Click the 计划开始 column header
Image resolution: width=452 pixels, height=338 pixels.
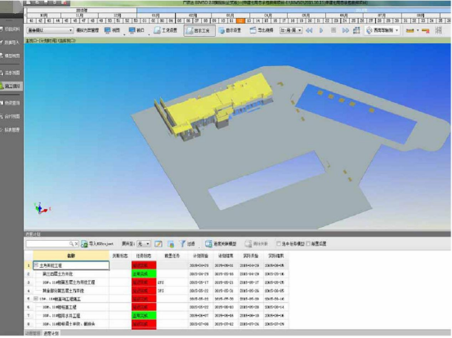[200, 256]
